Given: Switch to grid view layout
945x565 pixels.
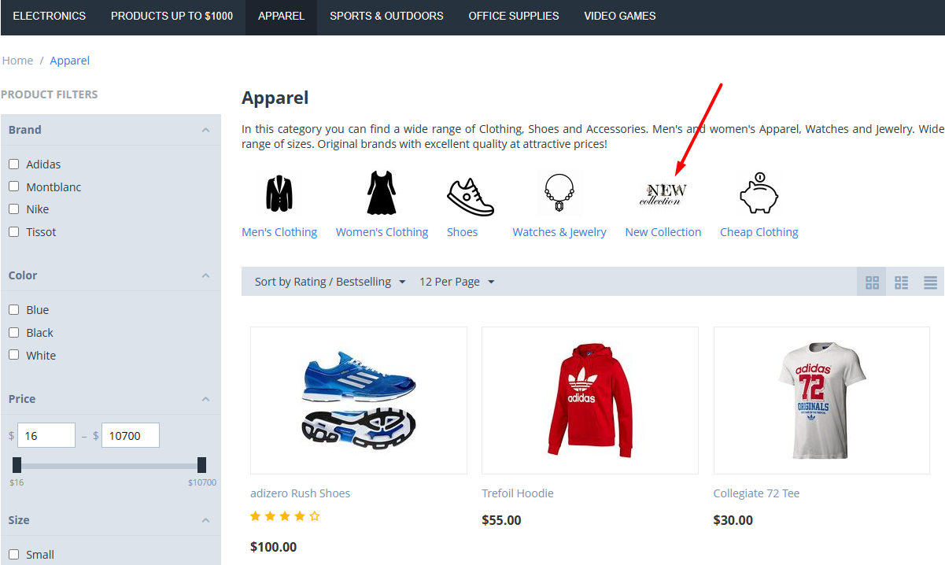Looking at the screenshot, I should click(x=872, y=282).
